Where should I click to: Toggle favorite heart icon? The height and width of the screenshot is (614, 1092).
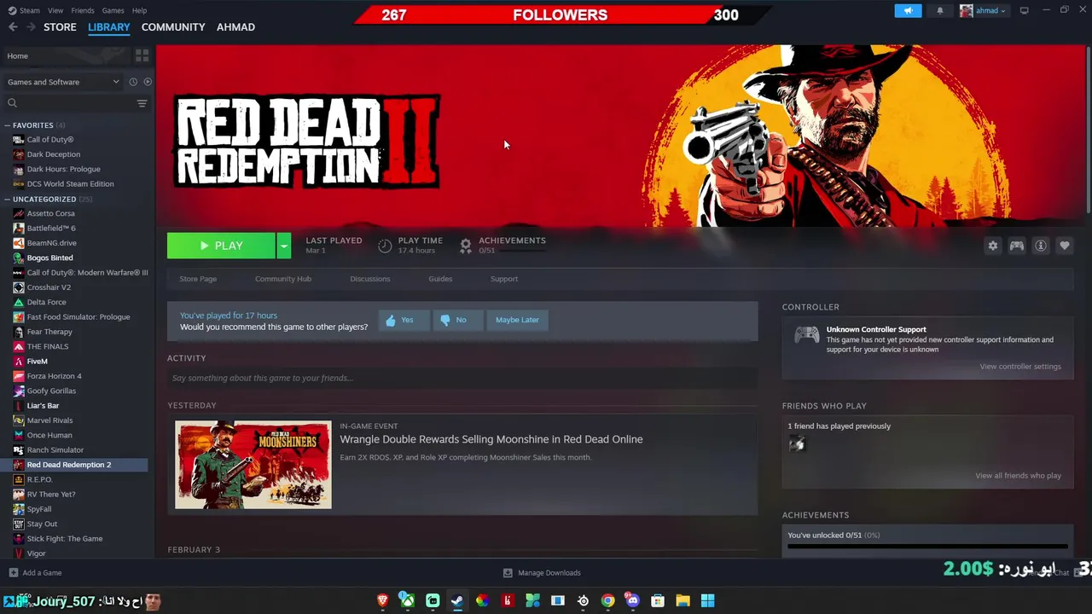[1065, 246]
